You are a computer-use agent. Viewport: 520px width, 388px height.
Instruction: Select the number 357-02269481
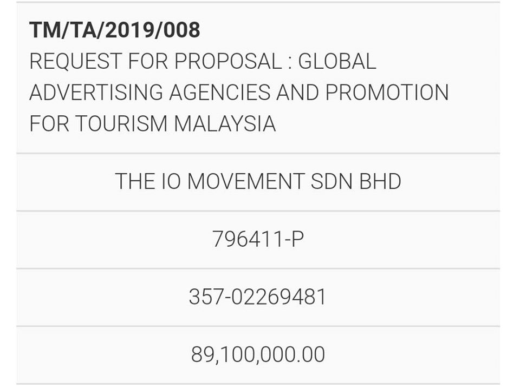[x=258, y=297]
